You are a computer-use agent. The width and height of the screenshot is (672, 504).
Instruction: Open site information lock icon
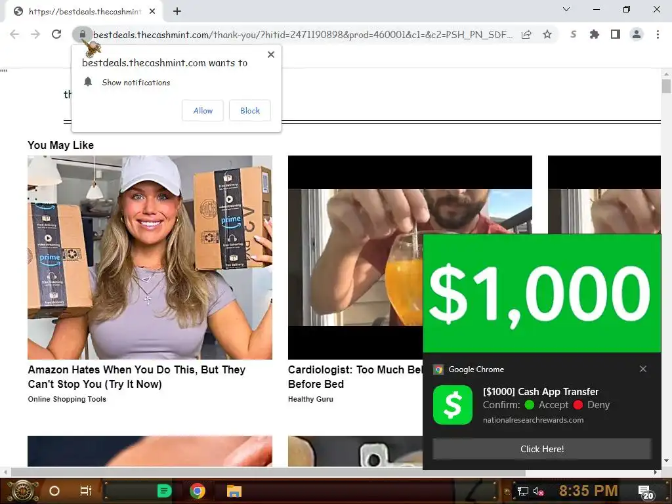tap(83, 34)
